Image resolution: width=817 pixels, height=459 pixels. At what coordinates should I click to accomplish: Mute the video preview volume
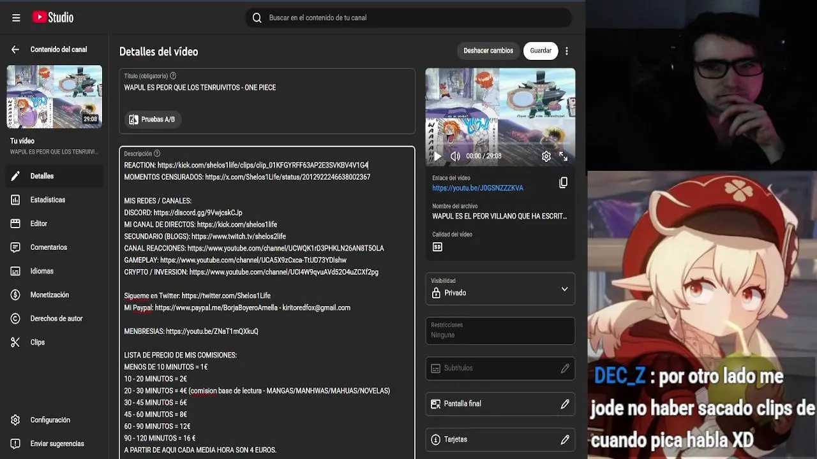click(455, 156)
